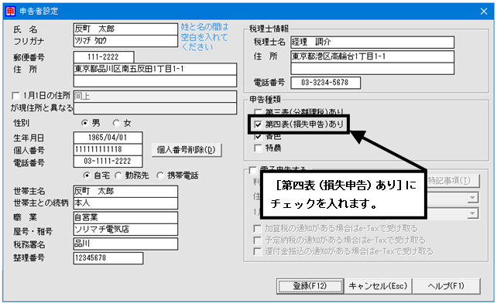497x303 pixels.
Task: Click the キャンセル(Esc) button
Action: (378, 286)
